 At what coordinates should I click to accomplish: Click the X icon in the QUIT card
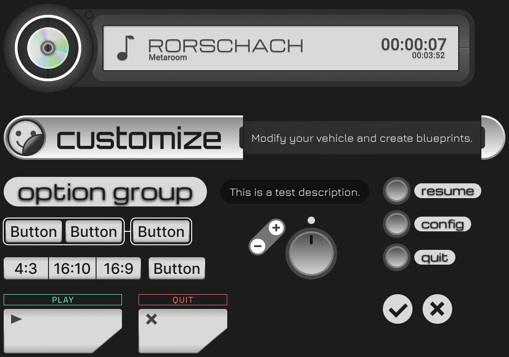click(x=151, y=319)
